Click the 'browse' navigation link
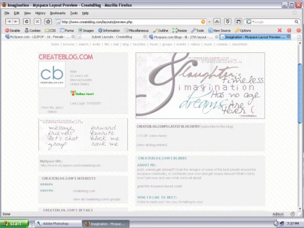Image resolution: width=304 pixels, height=228 pixels. (x=69, y=44)
